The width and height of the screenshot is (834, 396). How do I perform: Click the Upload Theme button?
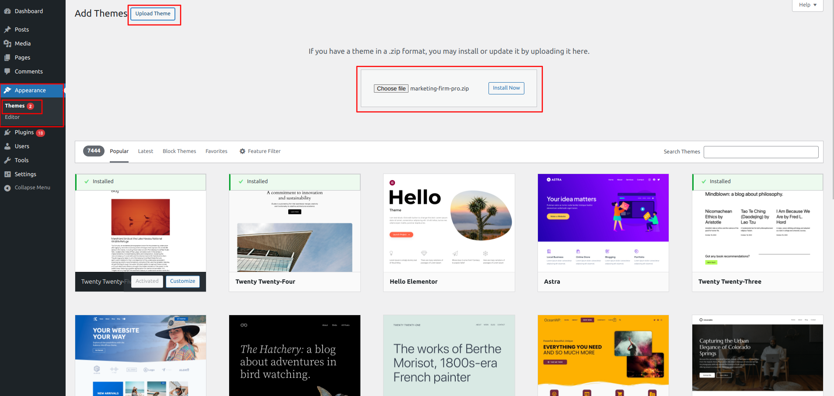tap(153, 14)
